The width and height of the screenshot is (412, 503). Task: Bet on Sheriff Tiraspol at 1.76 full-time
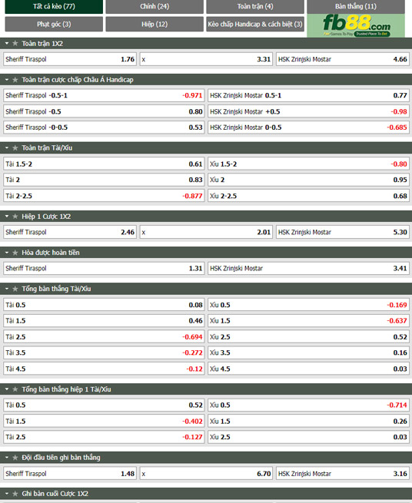(x=70, y=59)
